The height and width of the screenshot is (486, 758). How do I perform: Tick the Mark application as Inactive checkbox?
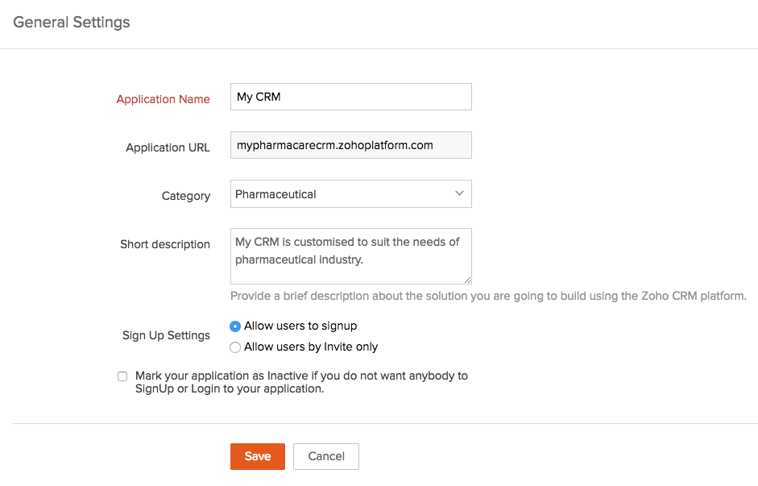122,376
